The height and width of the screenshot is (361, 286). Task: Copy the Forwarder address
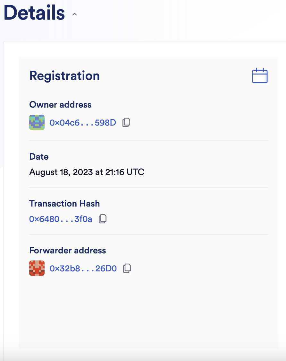pos(127,268)
